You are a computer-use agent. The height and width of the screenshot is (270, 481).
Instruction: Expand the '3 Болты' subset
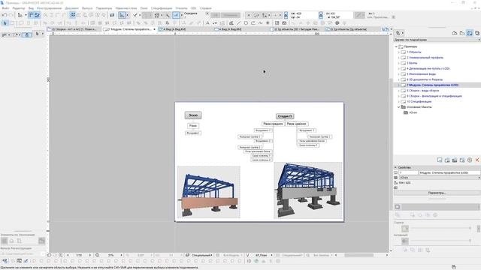coord(399,63)
